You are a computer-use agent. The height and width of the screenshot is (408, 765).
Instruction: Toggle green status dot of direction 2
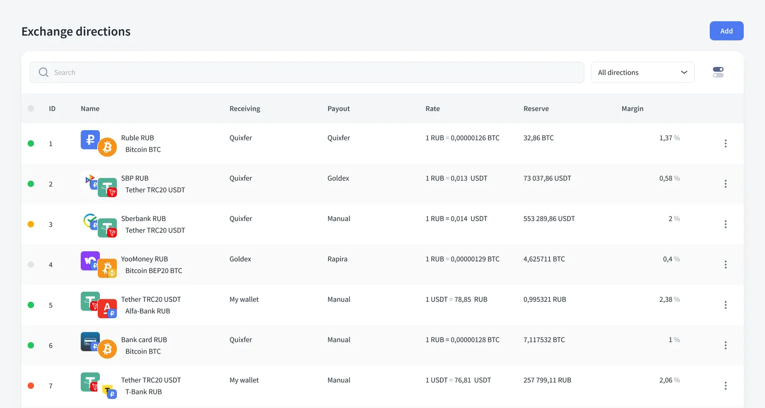tap(31, 184)
